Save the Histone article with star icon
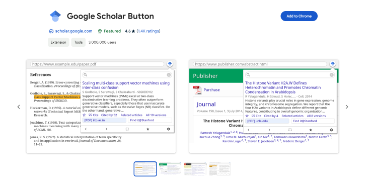 [x=247, y=116]
